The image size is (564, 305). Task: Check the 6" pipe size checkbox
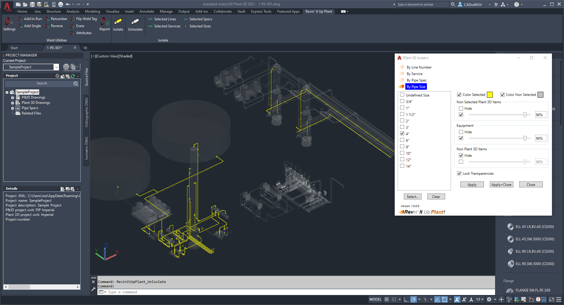402,140
